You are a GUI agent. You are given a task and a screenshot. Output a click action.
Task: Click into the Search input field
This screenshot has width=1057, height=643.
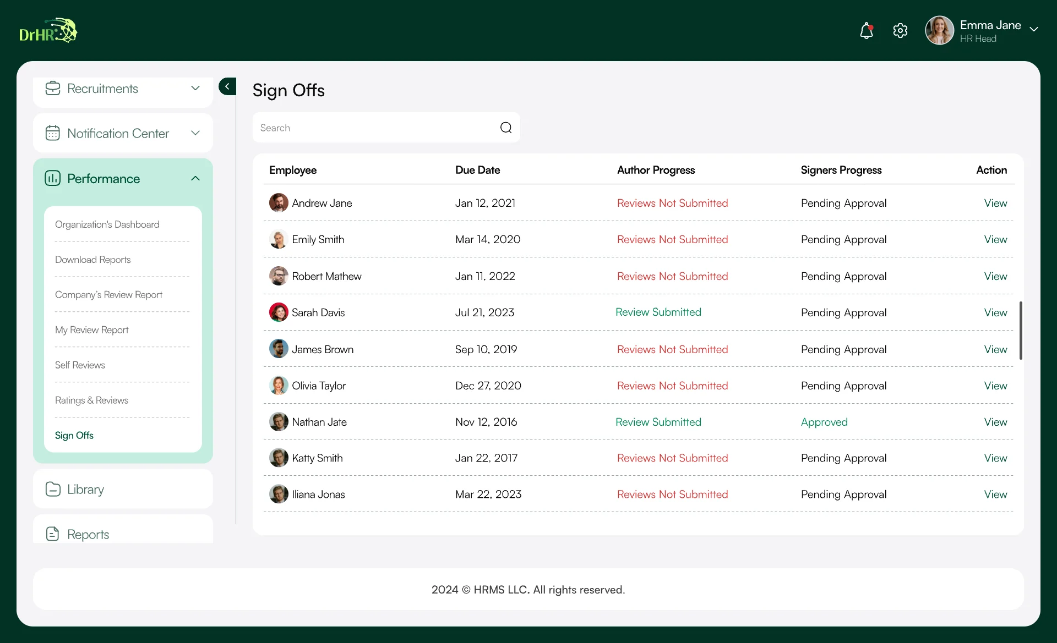point(386,128)
